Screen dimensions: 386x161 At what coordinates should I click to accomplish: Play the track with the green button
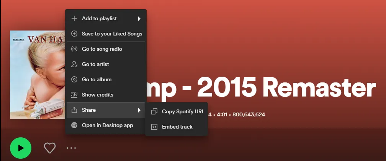tap(21, 148)
